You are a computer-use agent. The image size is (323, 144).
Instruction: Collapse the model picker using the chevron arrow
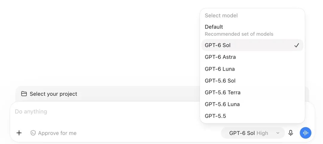click(278, 133)
